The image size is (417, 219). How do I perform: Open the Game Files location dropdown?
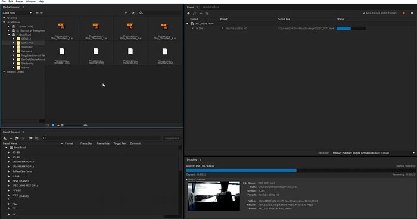tap(17, 12)
